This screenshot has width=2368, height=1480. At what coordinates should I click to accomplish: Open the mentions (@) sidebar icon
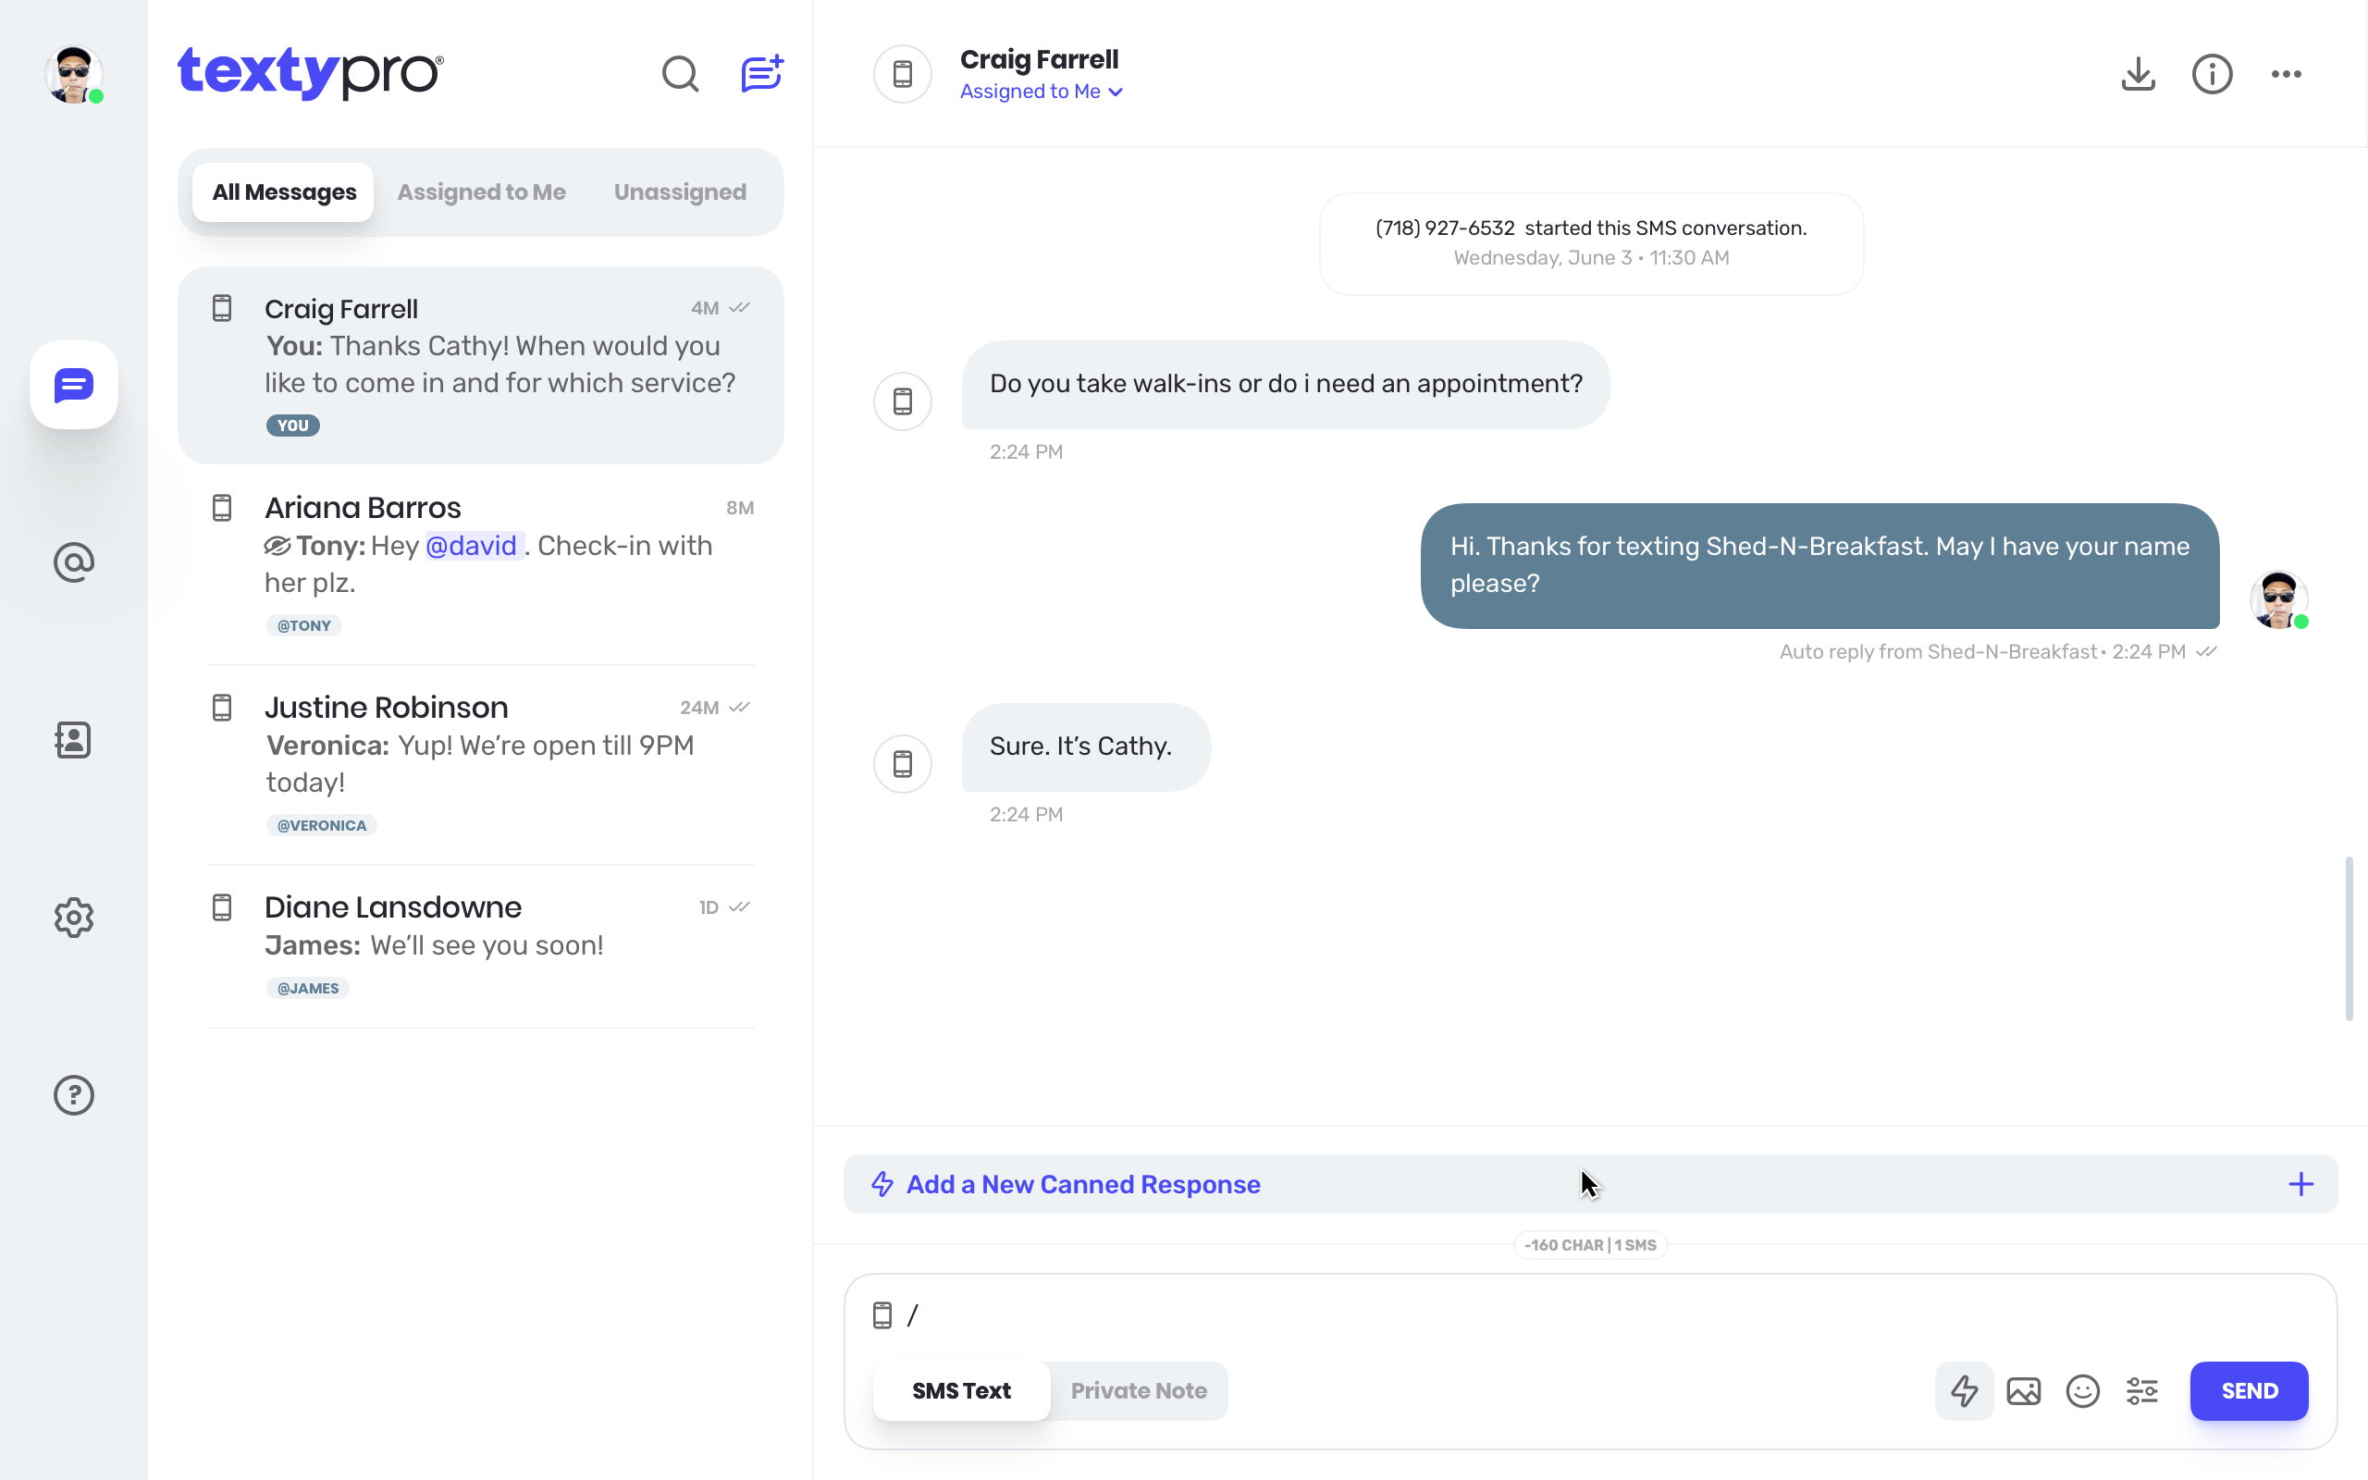click(73, 562)
